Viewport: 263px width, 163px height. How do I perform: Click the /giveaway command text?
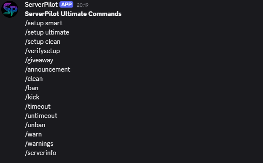(x=39, y=60)
